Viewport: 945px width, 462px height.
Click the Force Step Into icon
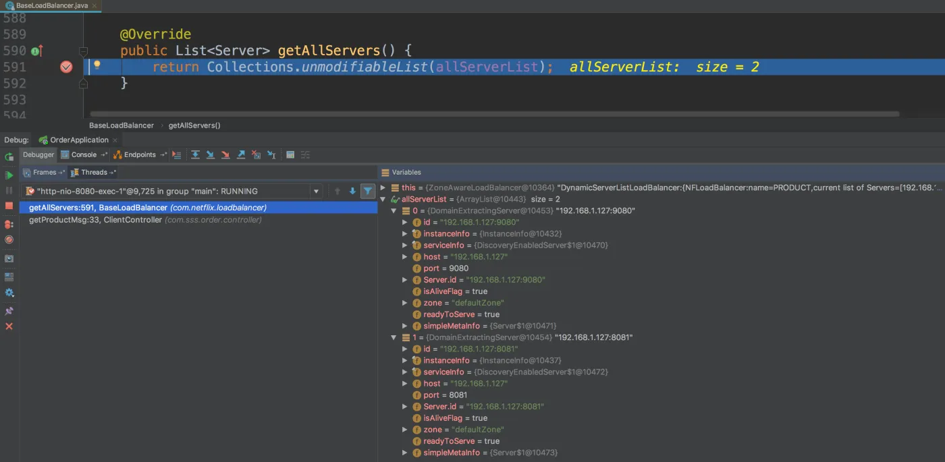225,155
